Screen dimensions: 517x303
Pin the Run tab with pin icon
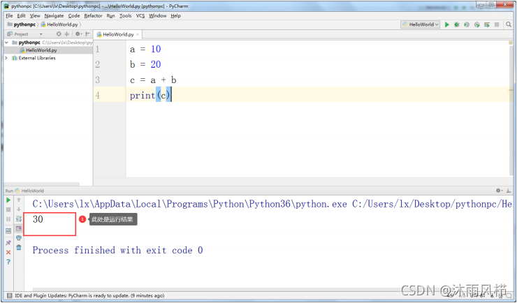click(x=8, y=243)
